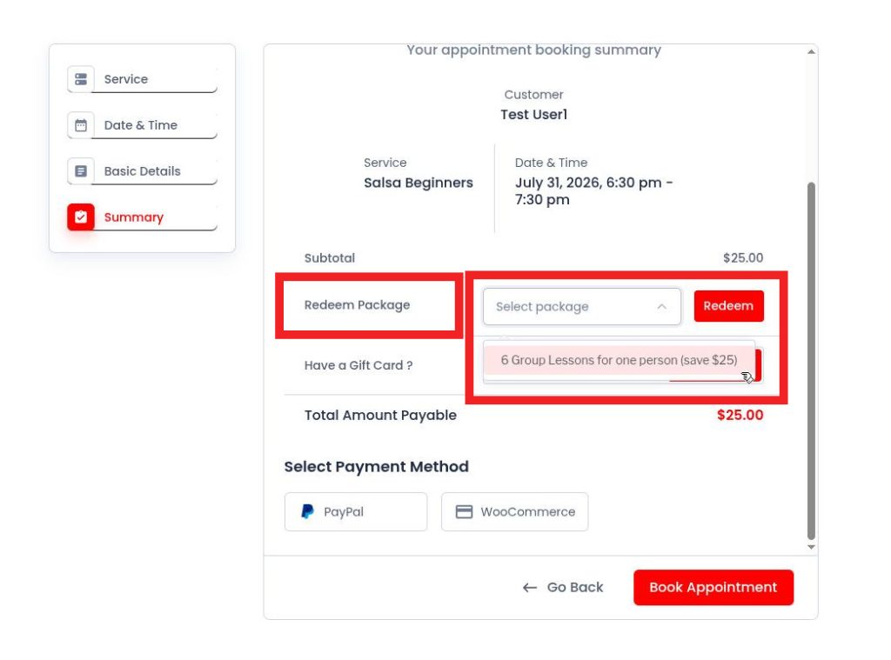Click the Go Back left arrow icon
The width and height of the screenshot is (891, 660).
coord(530,587)
